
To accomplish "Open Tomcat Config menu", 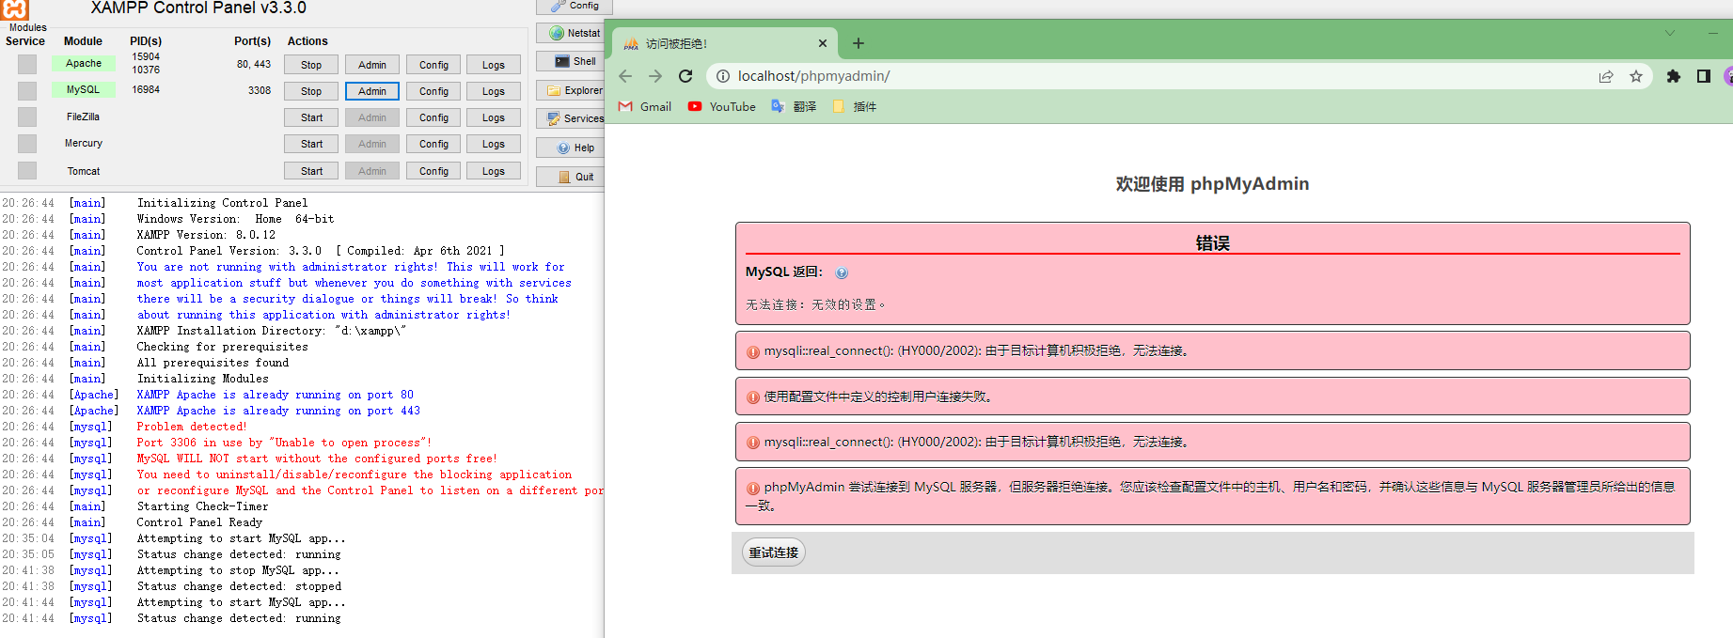I will pos(433,171).
